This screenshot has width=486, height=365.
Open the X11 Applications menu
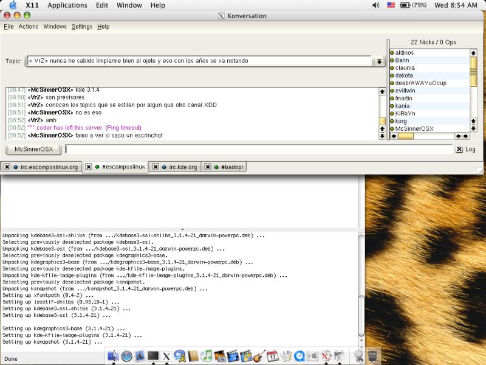click(67, 5)
